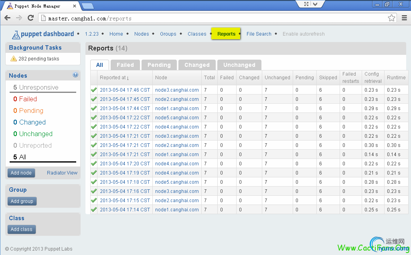
Task: Bookmark page with the star icon
Action: point(391,18)
